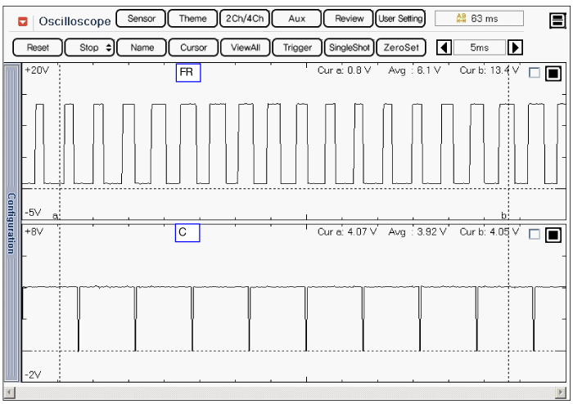Click the C channel Cur a: 4.07 V readout
Viewport: 573px width, 404px height.
347,231
